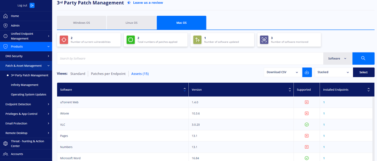Expand Endpoint Detection chevron

(x=48, y=104)
